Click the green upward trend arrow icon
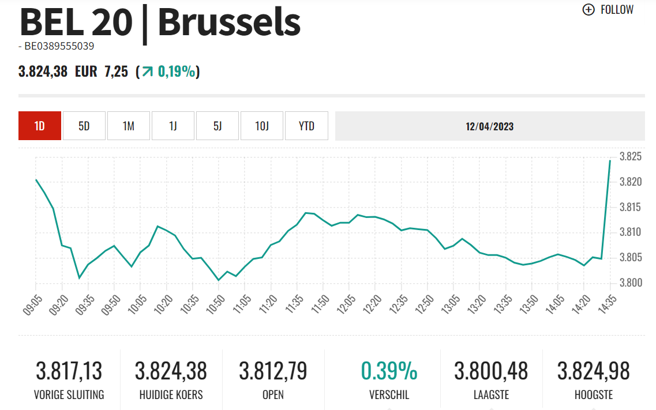The height and width of the screenshot is (410, 656). [x=148, y=72]
